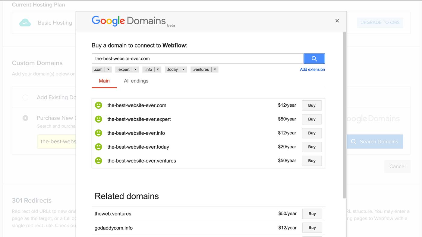Remove the .ventures extension filter

tap(215, 69)
